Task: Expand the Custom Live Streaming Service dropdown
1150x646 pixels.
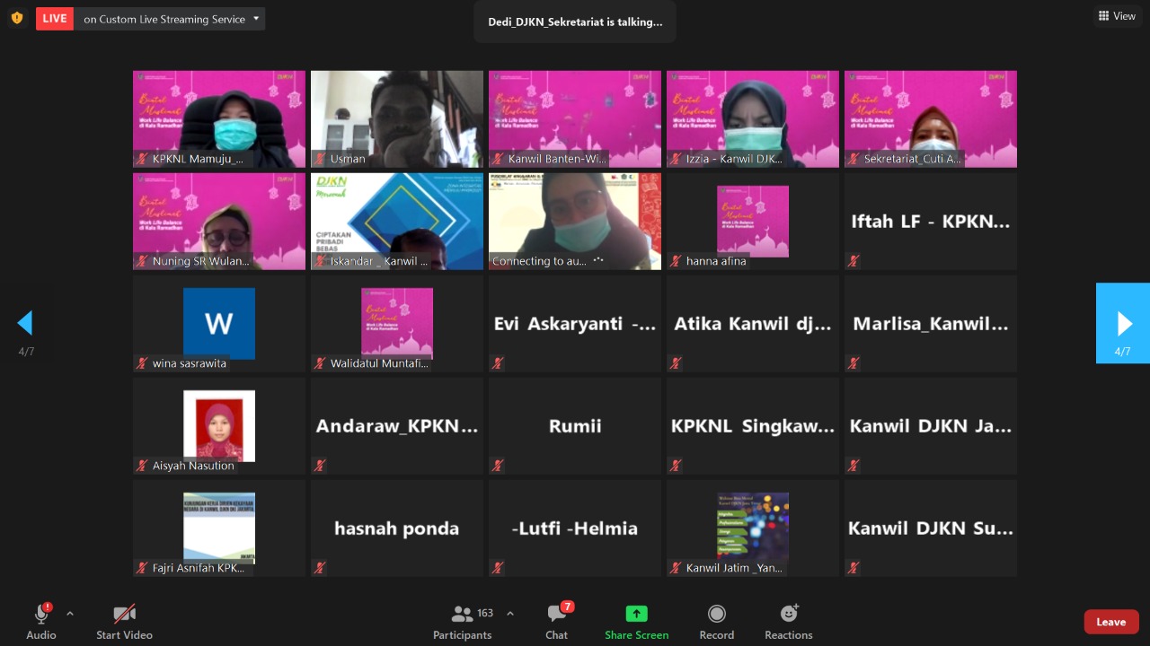Action: click(x=256, y=19)
